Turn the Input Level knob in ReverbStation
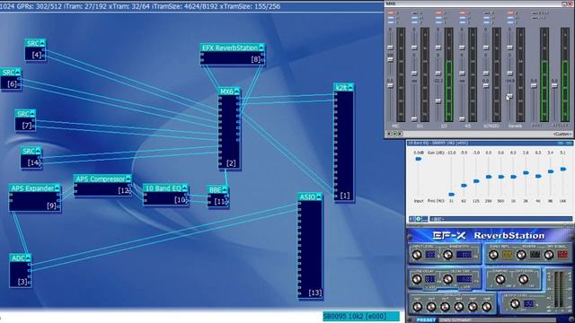 coord(417,255)
